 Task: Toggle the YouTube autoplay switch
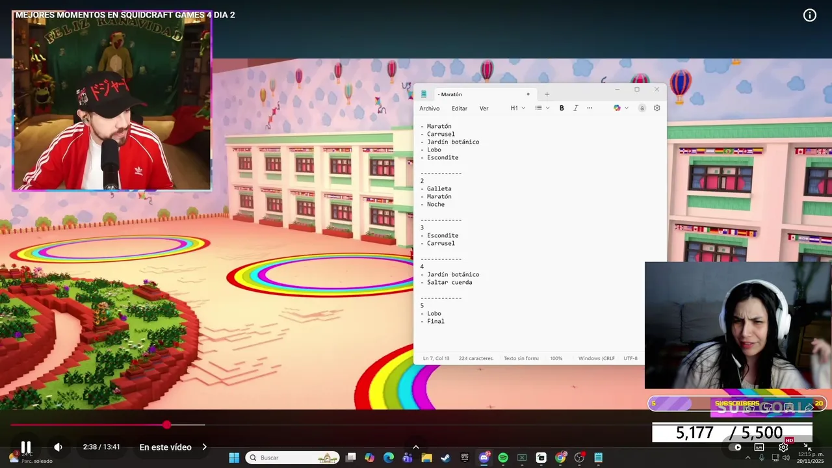coord(736,447)
